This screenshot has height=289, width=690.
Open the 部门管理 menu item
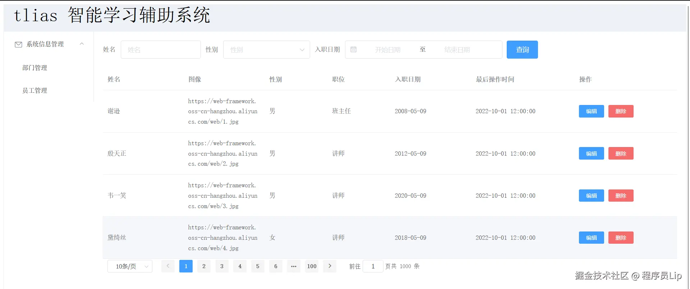(x=35, y=68)
